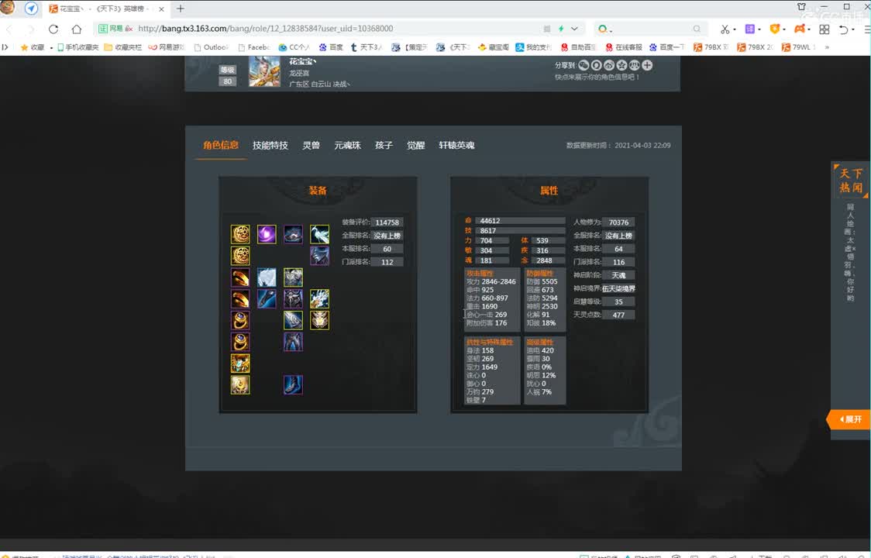Expand the bookmarks overflow chevron

827,47
